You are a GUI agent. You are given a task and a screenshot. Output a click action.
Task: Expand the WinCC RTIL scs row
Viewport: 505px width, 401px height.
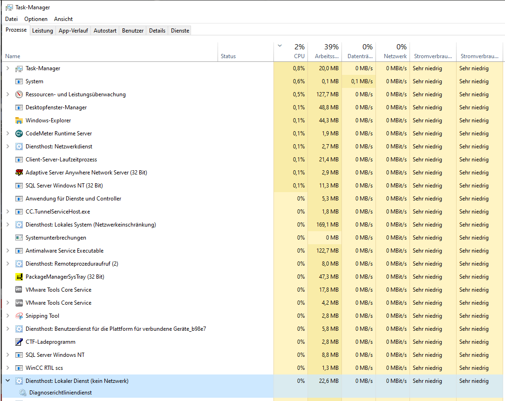[x=8, y=368]
